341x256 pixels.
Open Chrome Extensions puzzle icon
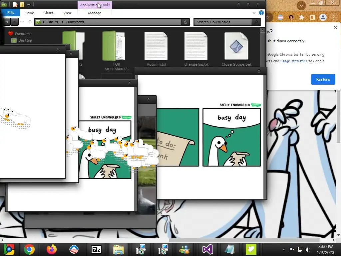(301, 17)
